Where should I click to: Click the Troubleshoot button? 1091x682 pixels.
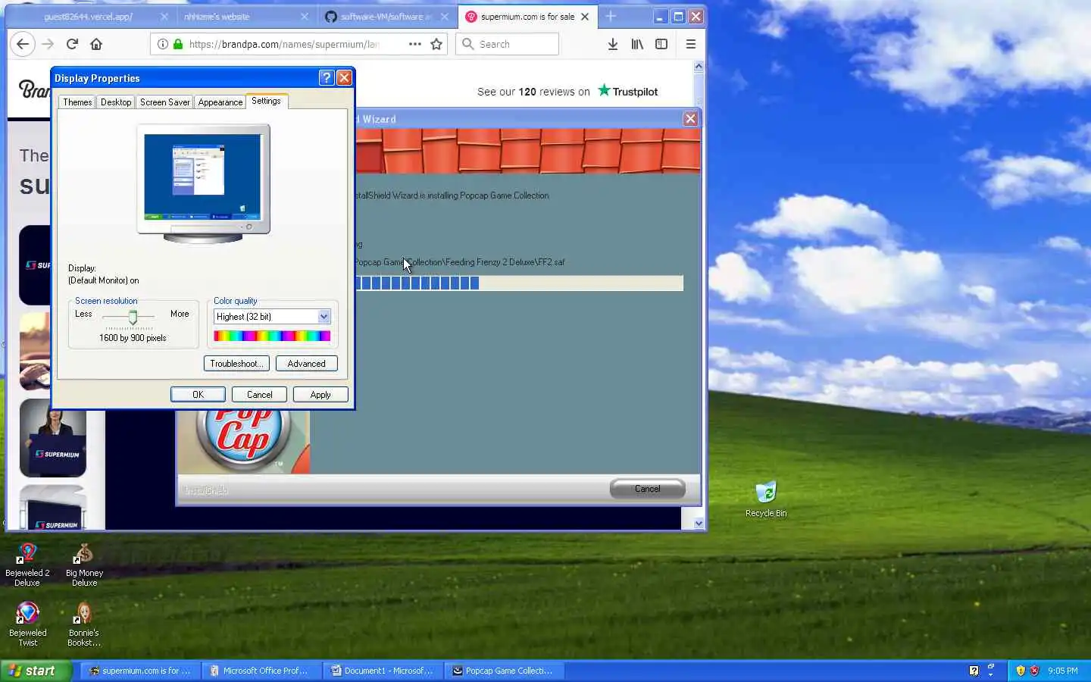236,364
